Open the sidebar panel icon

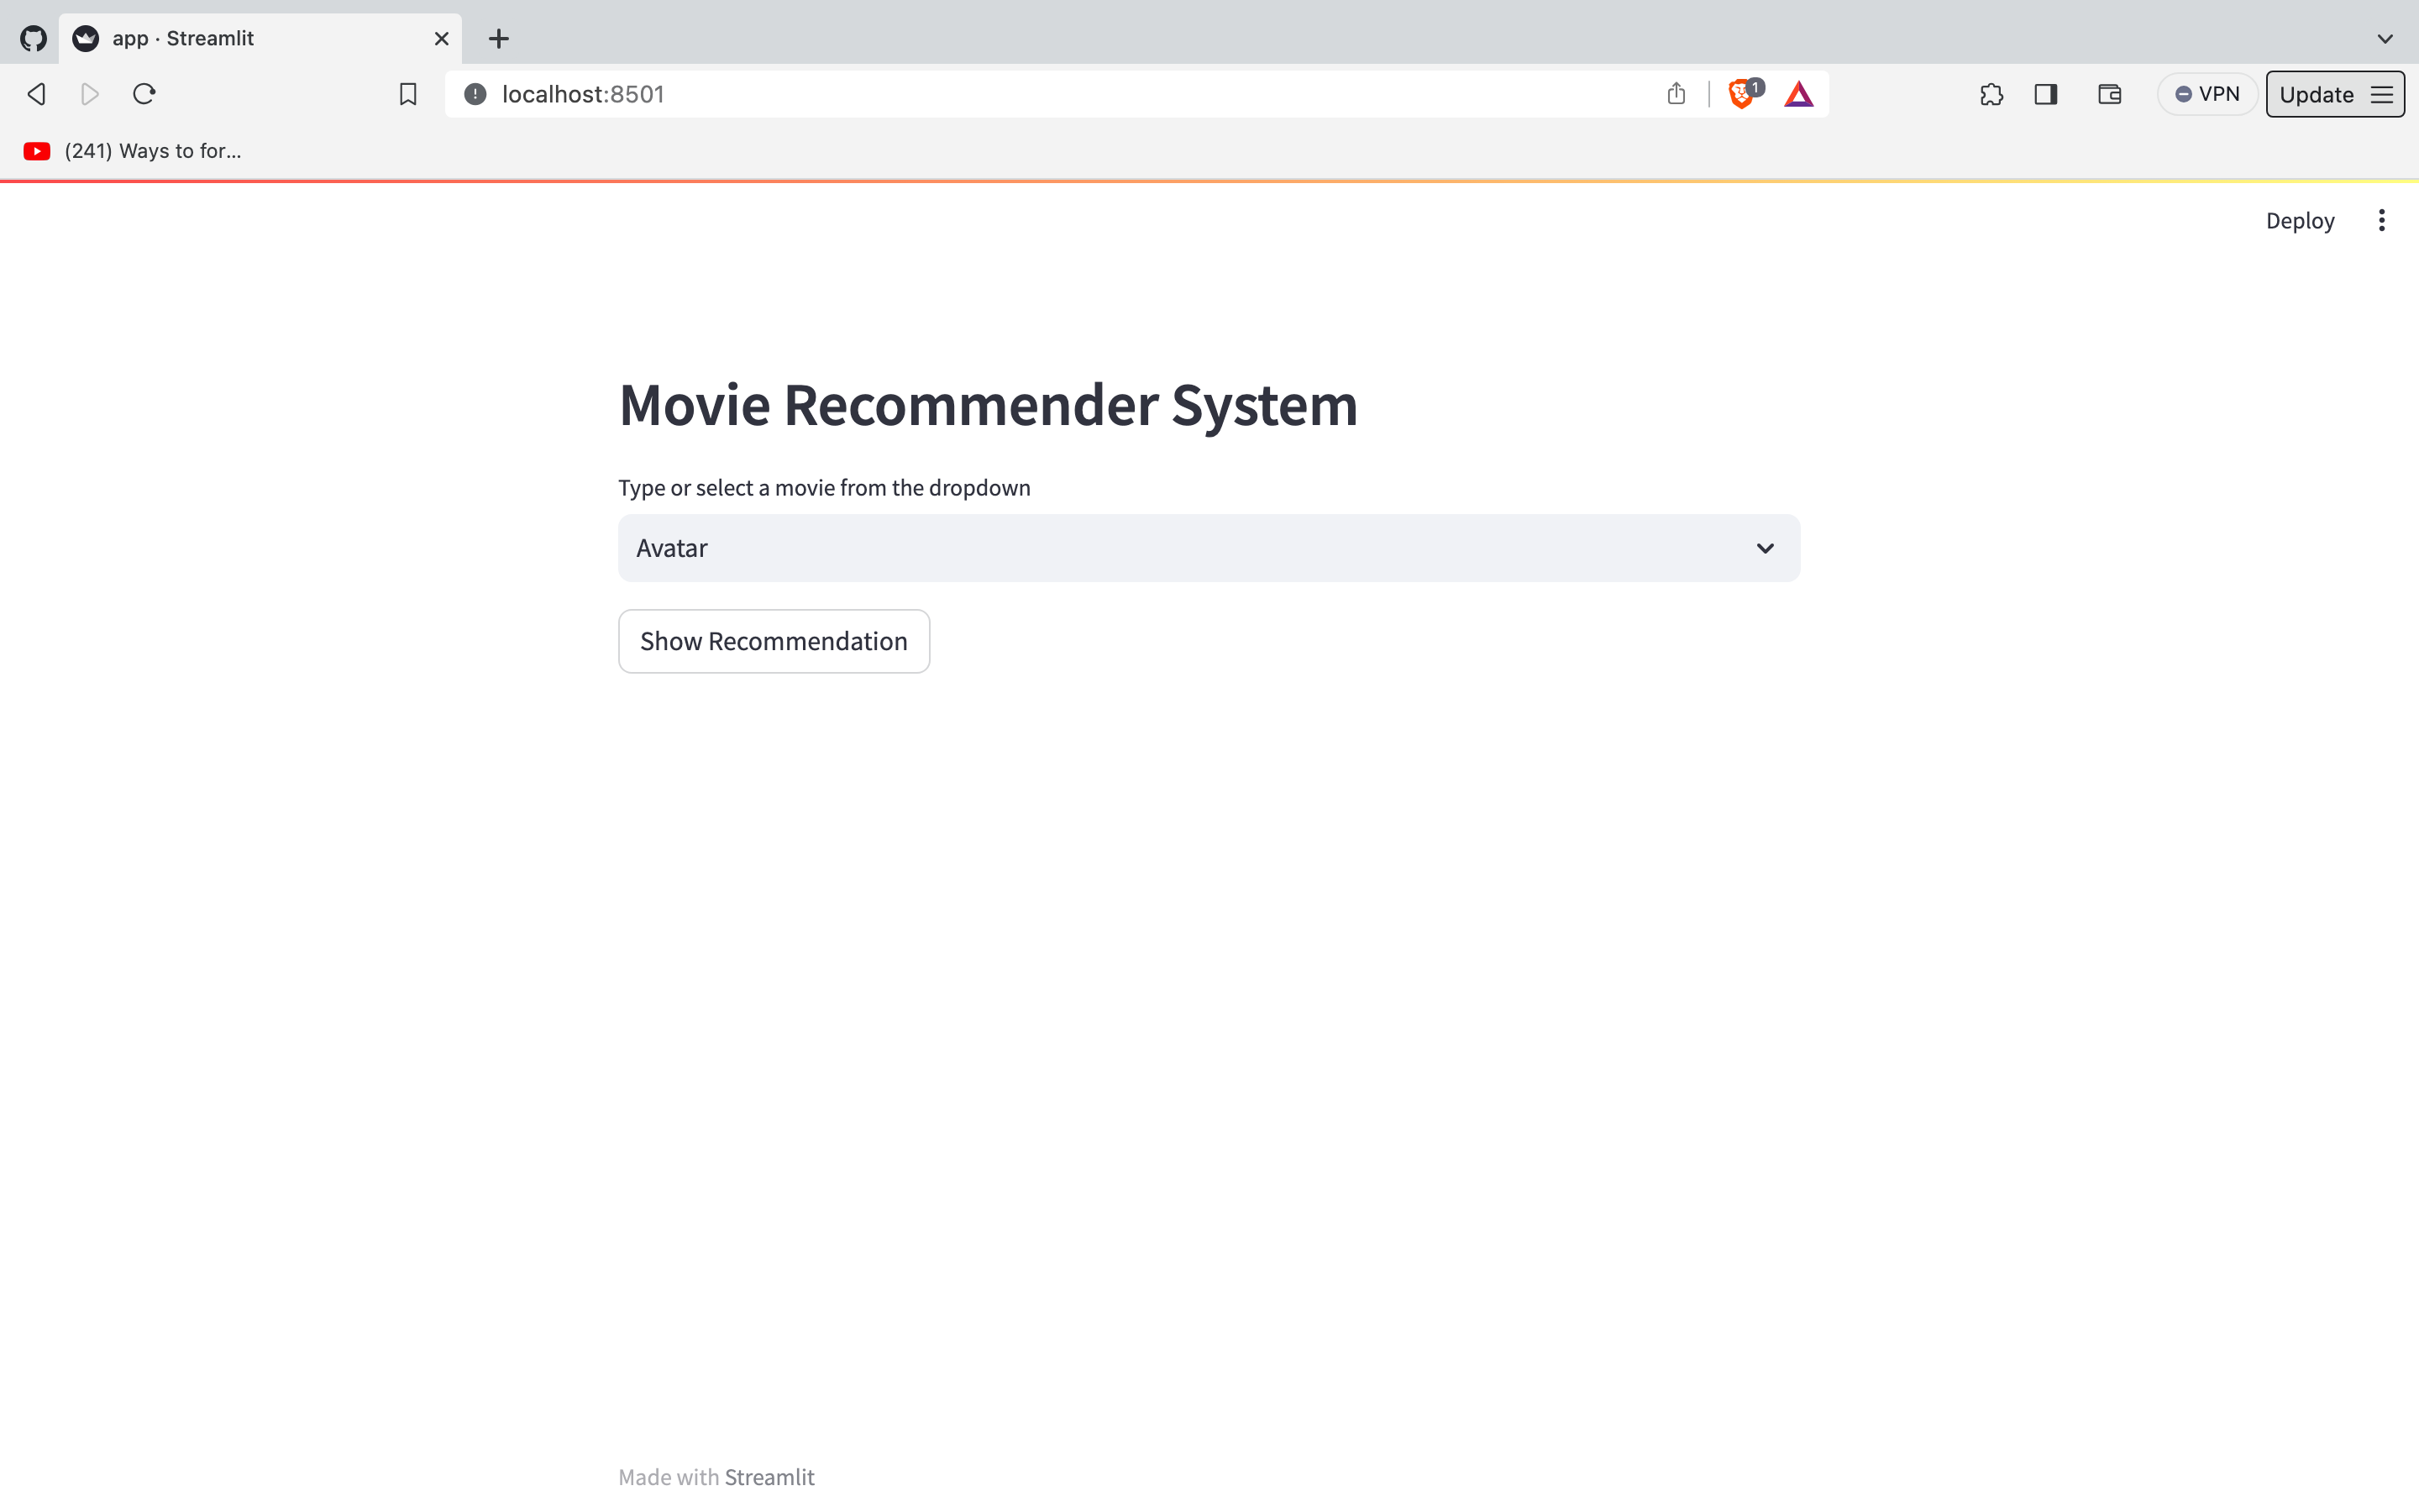click(2045, 93)
